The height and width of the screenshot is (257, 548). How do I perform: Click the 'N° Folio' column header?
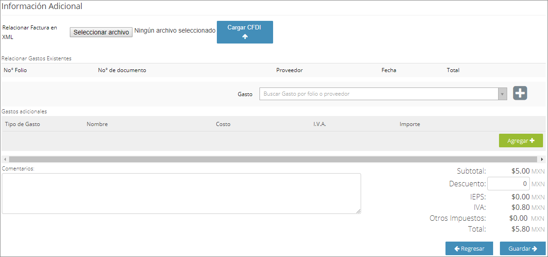15,70
